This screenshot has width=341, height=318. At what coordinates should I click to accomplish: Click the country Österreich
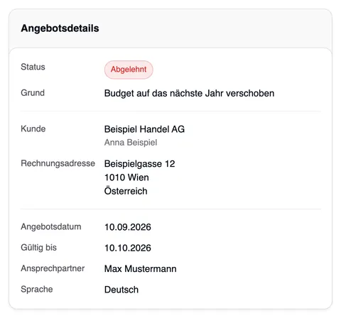(126, 191)
